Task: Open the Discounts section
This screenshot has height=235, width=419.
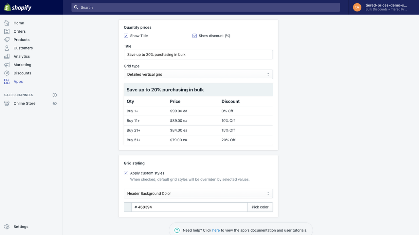Action: point(23,73)
